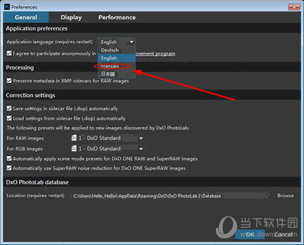
Task: Toggle automatically apply scene mode presets checkbox
Action: (9, 158)
